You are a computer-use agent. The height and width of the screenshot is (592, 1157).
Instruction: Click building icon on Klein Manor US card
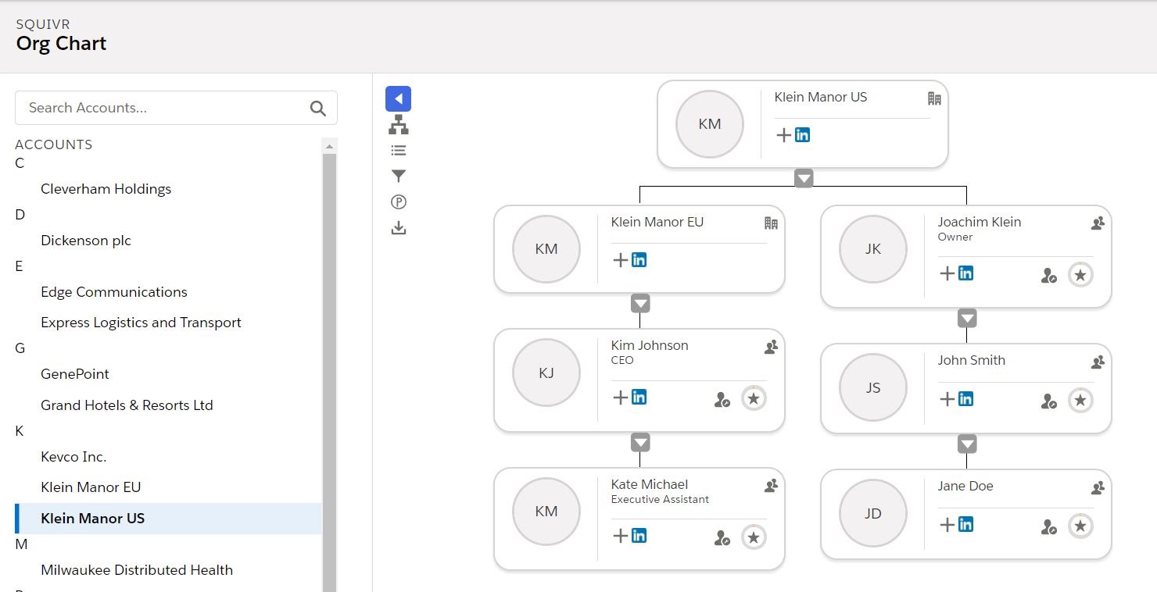pos(934,98)
